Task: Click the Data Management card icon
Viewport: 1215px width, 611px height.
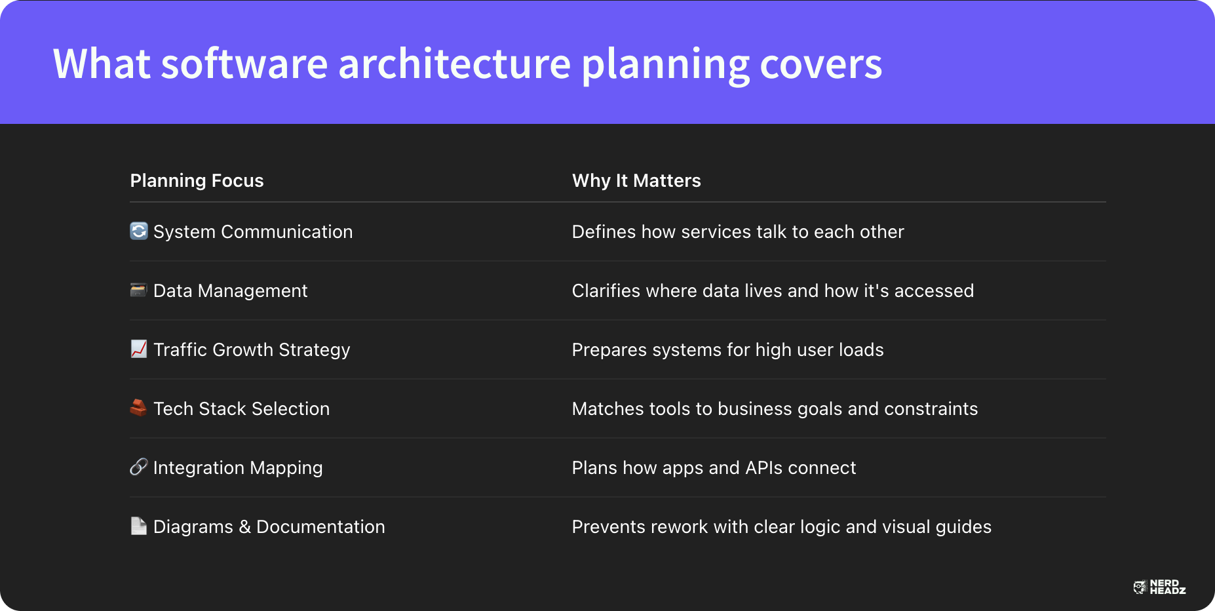Action: (138, 290)
